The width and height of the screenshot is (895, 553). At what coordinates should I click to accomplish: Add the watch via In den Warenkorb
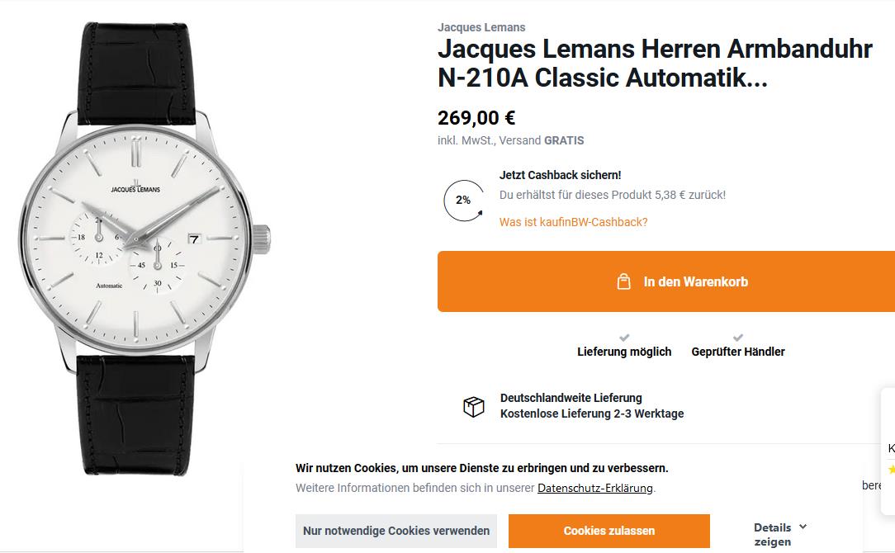695,281
